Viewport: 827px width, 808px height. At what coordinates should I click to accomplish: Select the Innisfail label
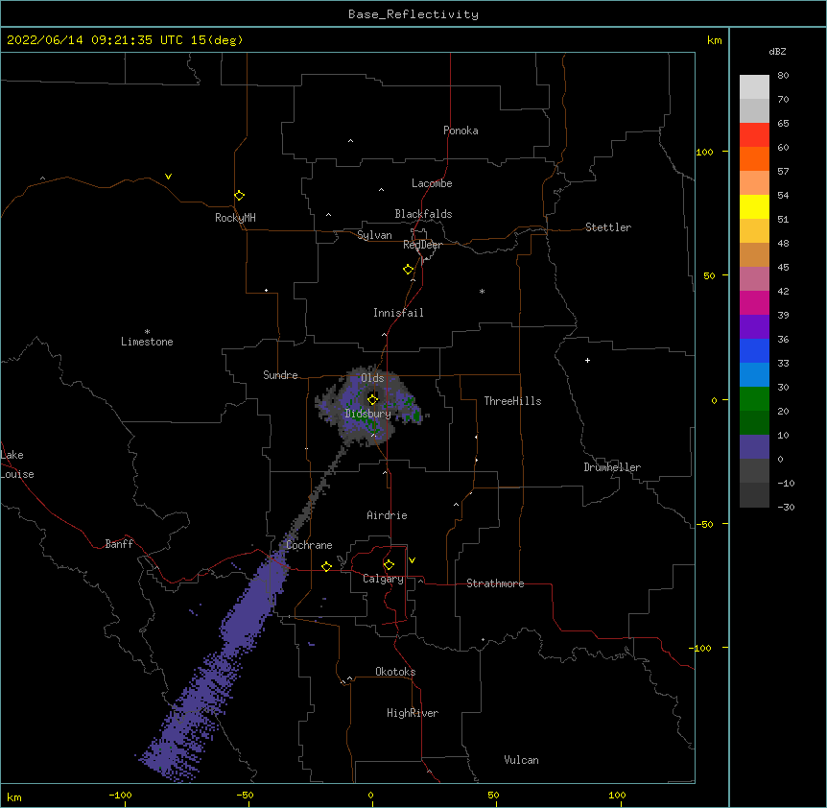click(398, 313)
